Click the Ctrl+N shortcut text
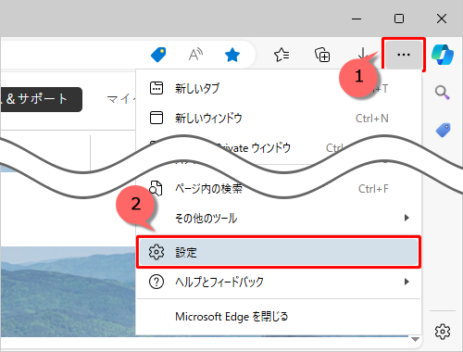The image size is (463, 352). [x=372, y=119]
